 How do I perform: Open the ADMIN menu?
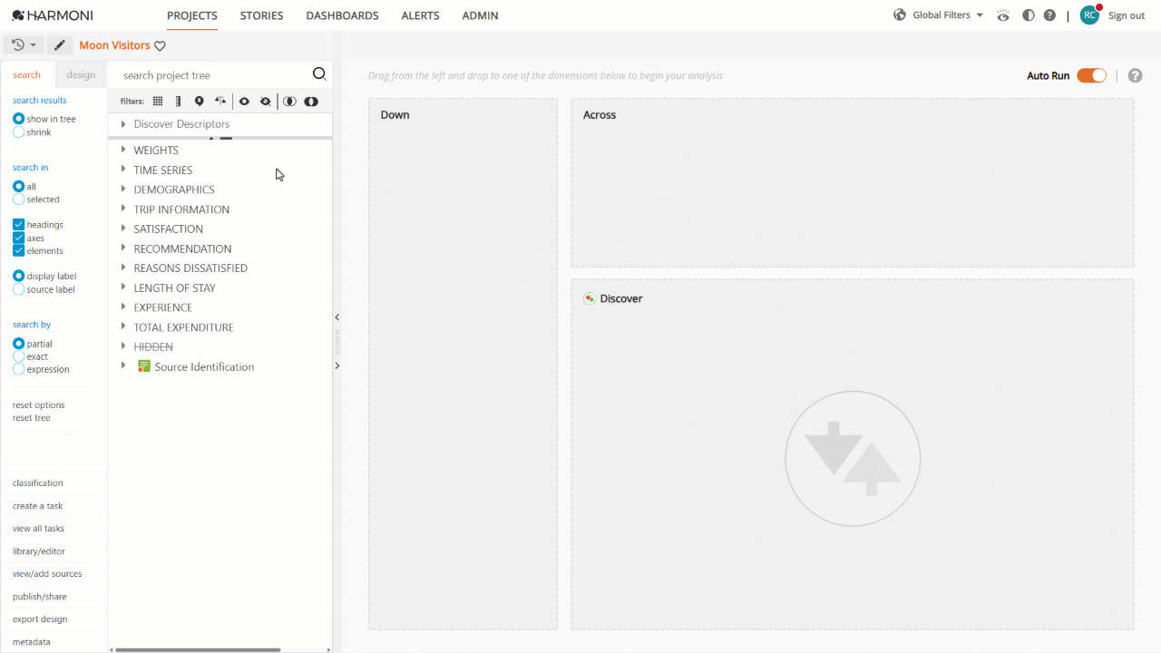pyautogui.click(x=480, y=15)
